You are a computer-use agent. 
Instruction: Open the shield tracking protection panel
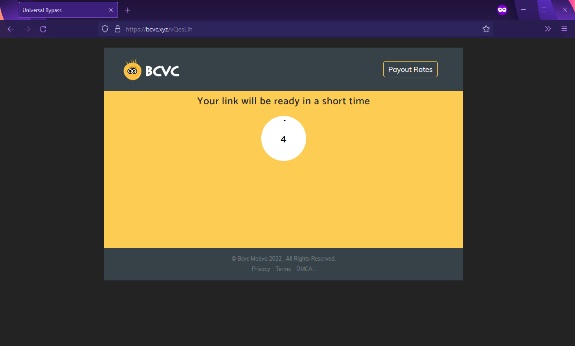(x=105, y=29)
